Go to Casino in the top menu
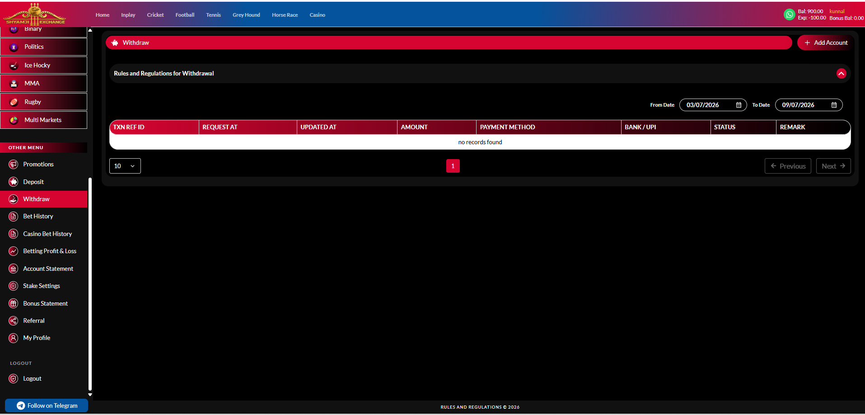This screenshot has height=415, width=865. tap(317, 15)
